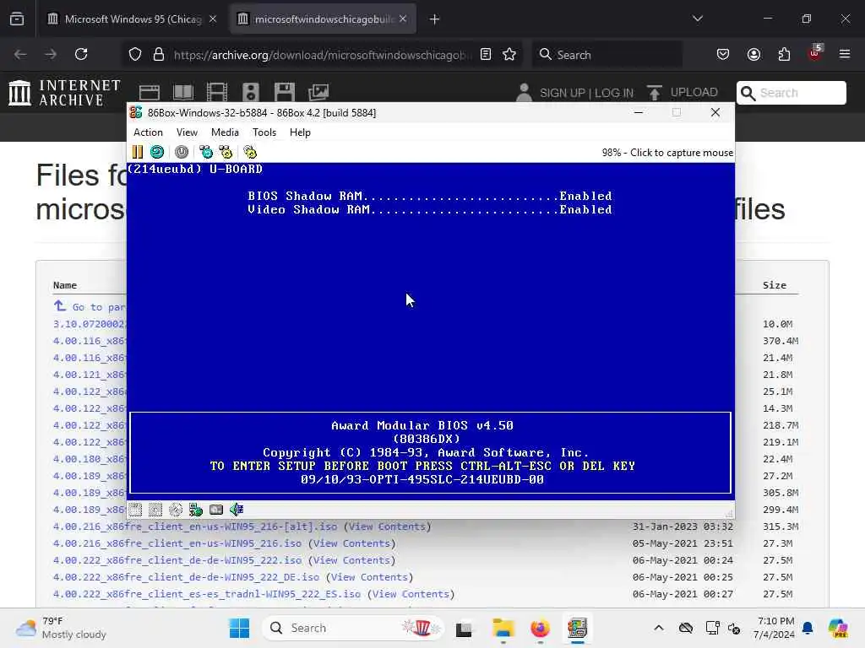Screen dimensions: 865x648
Task: Open the Windows Start menu
Action: [239, 628]
